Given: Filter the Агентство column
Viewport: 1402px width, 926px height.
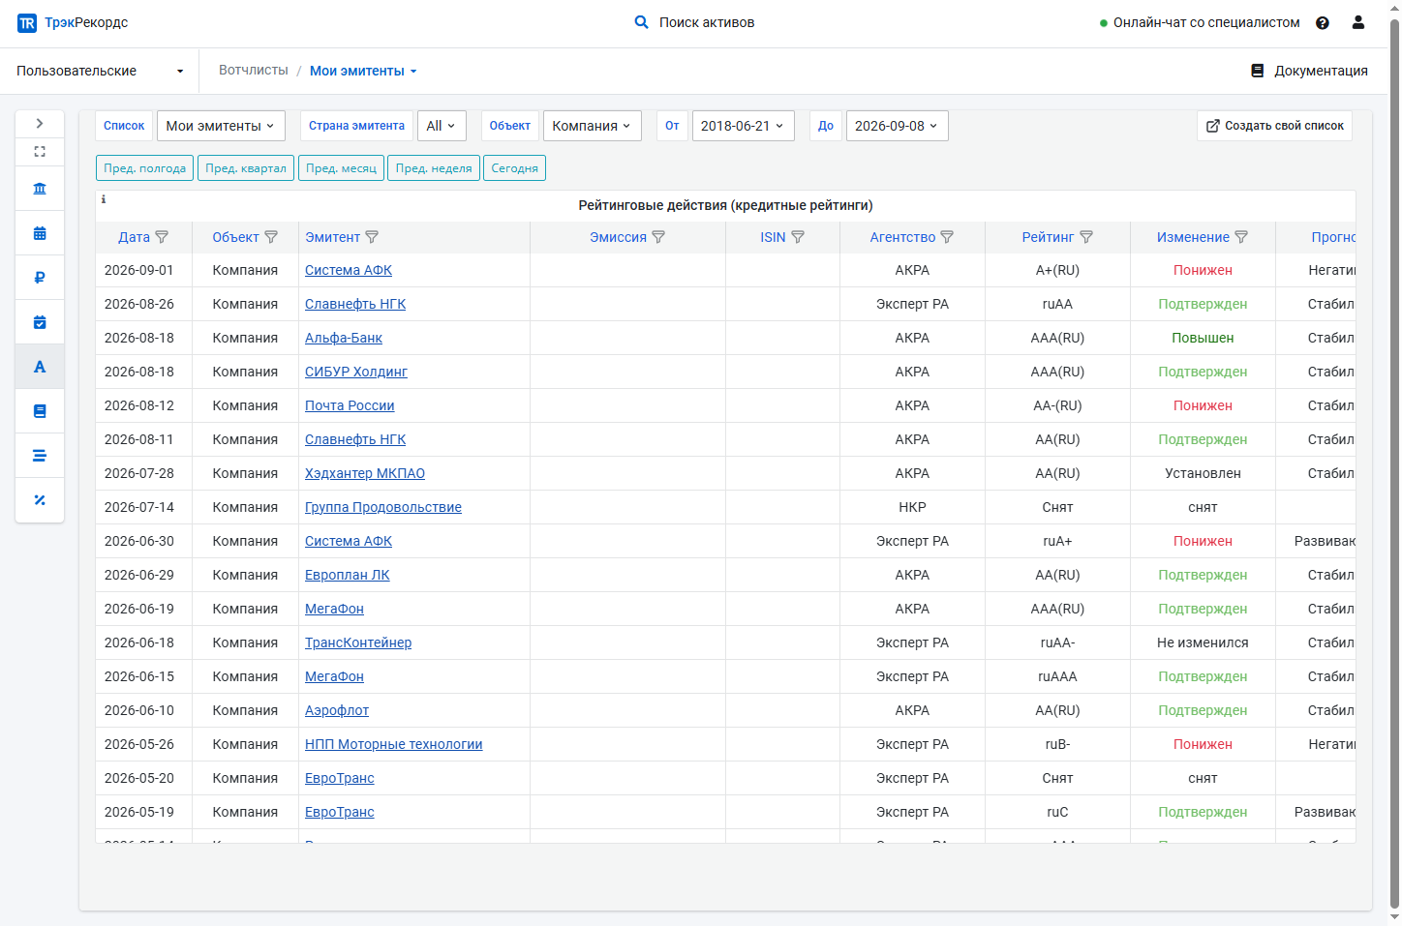Looking at the screenshot, I should click(947, 237).
